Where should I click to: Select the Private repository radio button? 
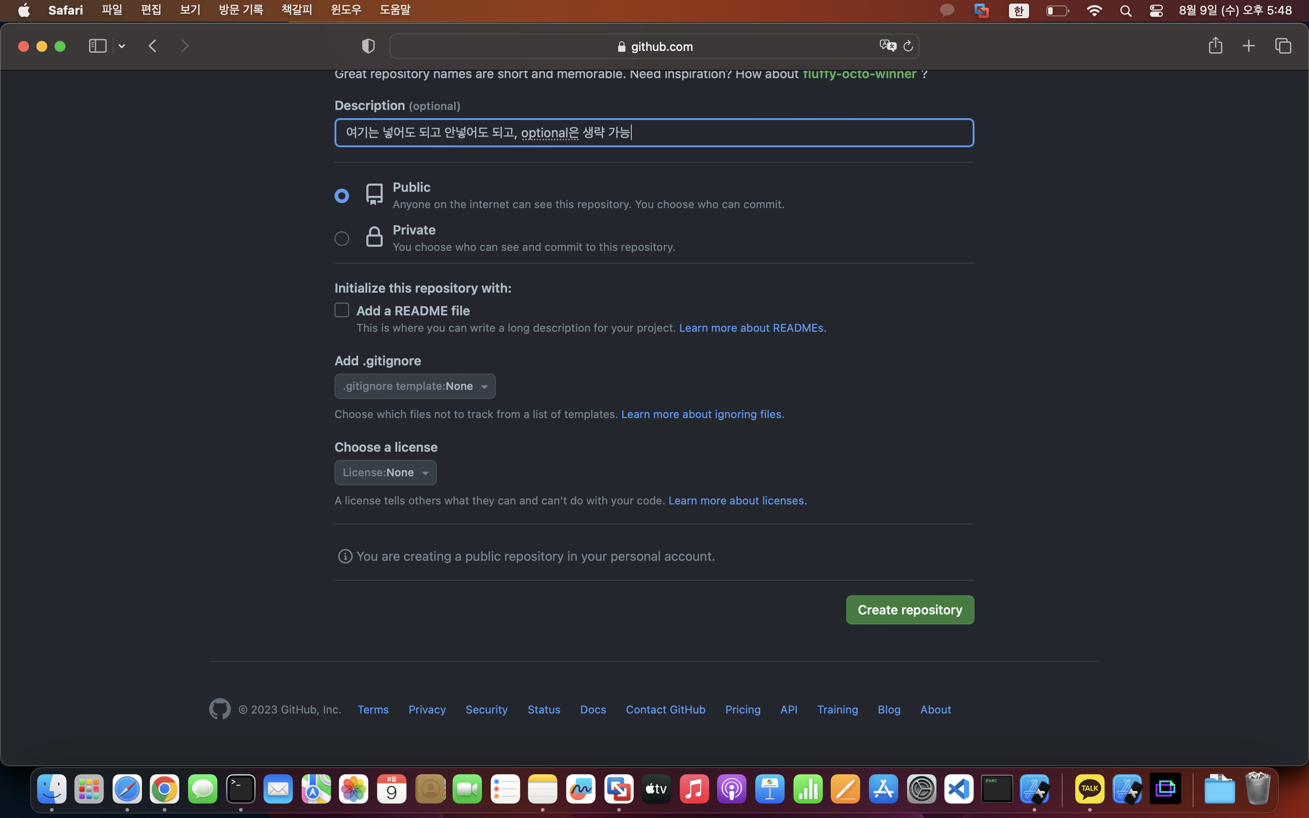click(x=342, y=238)
